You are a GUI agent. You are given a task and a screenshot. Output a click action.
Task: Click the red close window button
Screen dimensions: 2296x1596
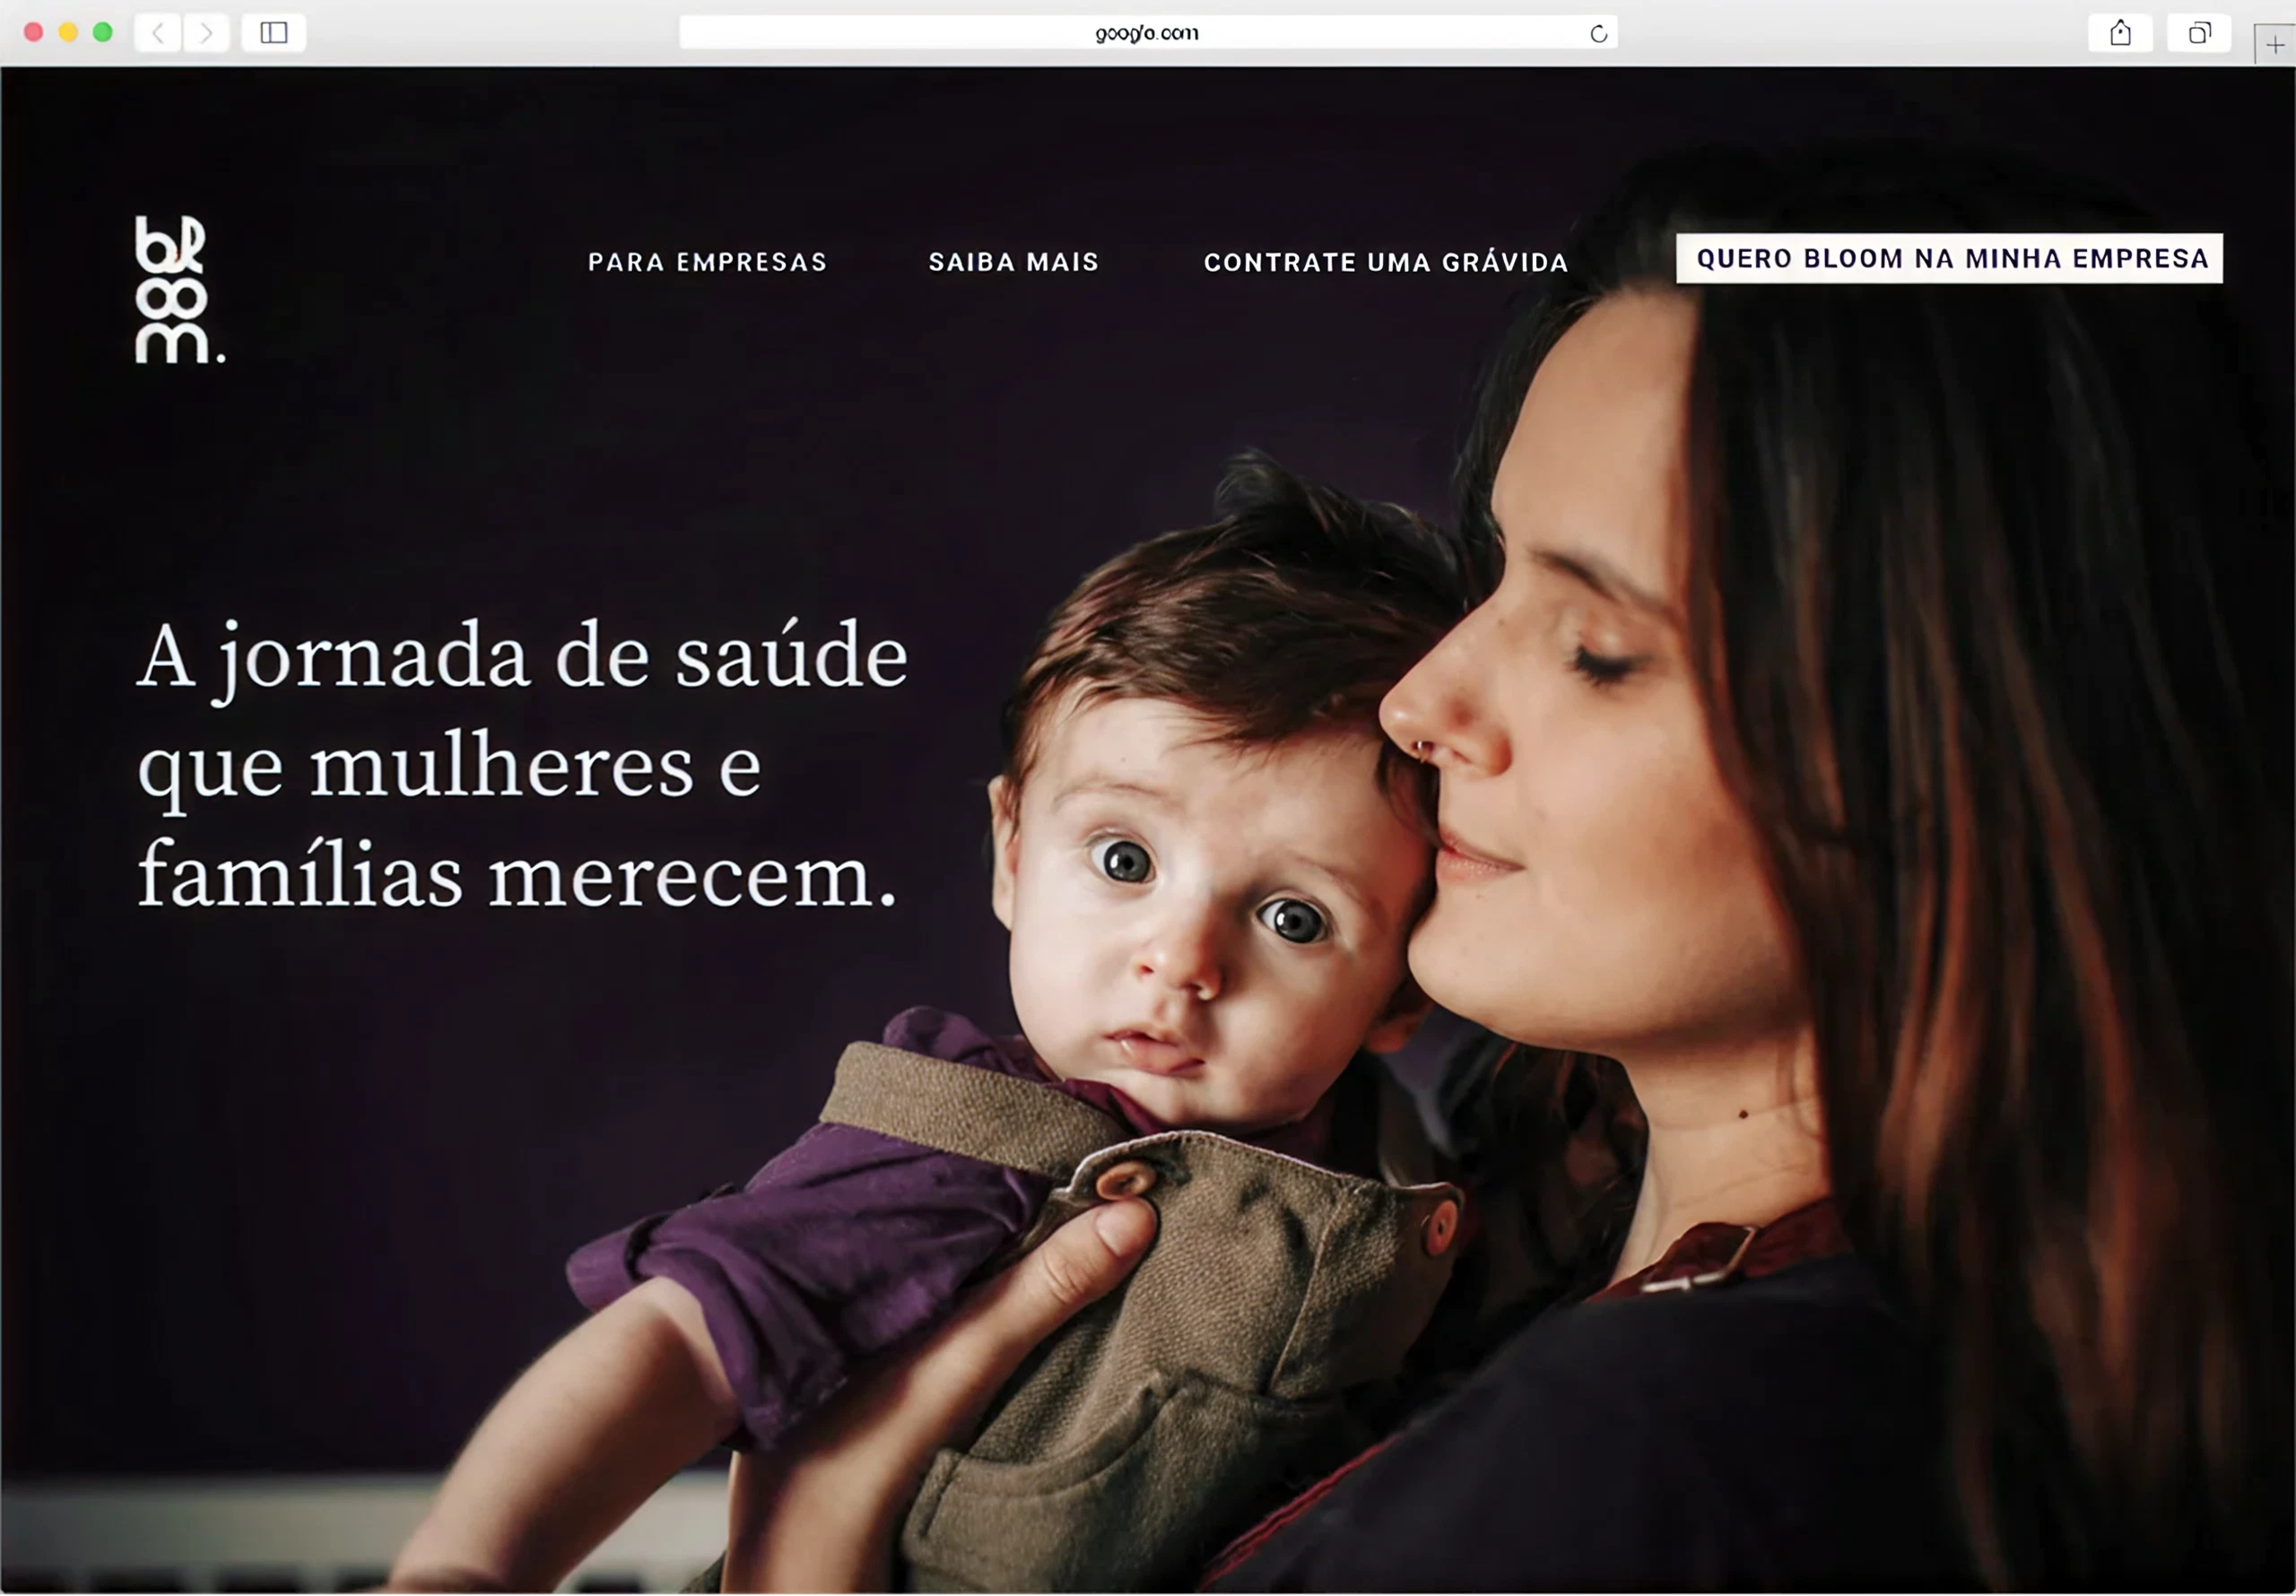33,32
